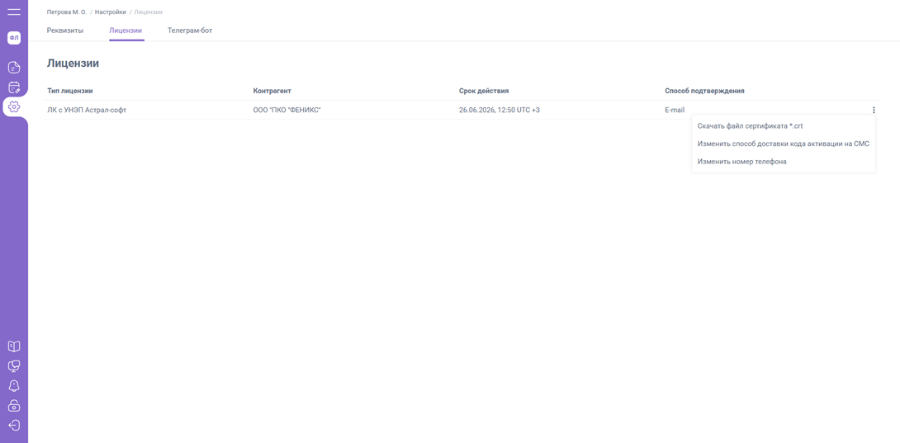Open the support chat monitor icon
This screenshot has width=900, height=443.
14,366
